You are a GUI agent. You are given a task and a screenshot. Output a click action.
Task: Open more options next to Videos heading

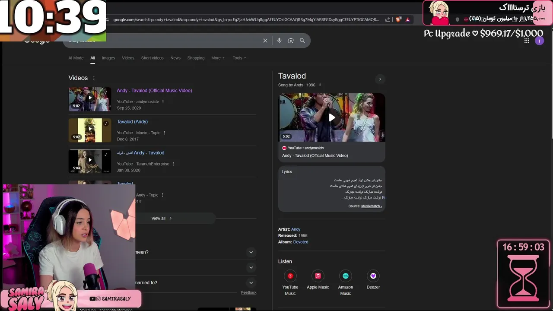tap(94, 78)
